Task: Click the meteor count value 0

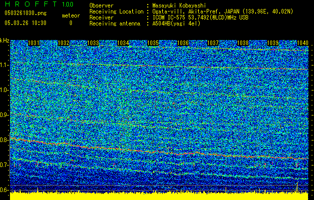Action: [x=71, y=23]
